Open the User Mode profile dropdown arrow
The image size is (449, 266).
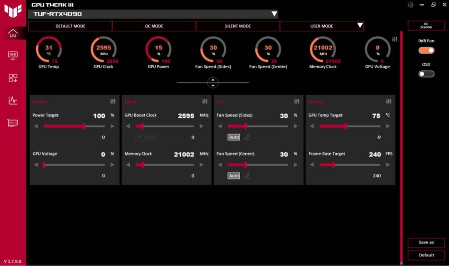click(360, 26)
